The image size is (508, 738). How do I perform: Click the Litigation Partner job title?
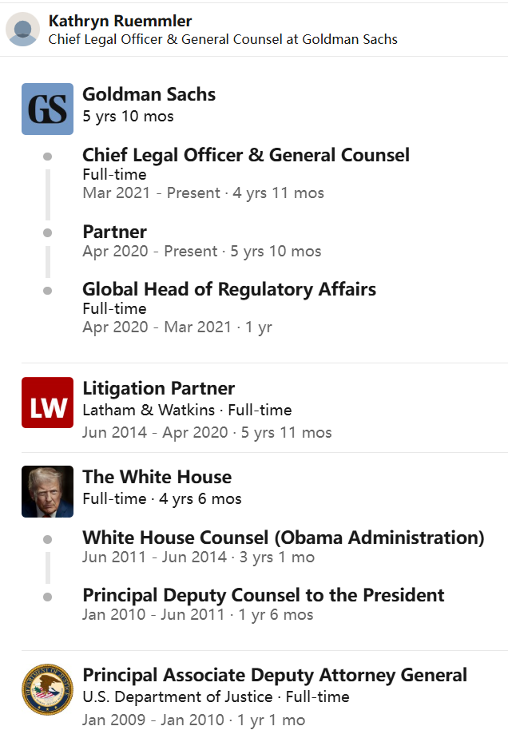tap(158, 389)
